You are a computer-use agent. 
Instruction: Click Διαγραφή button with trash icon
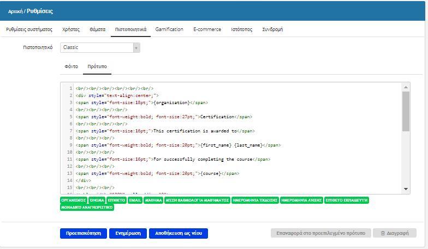coord(395,233)
